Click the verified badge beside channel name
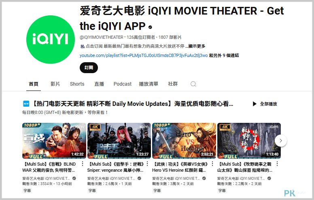Screen dimensions: 314x200 [150, 27]
